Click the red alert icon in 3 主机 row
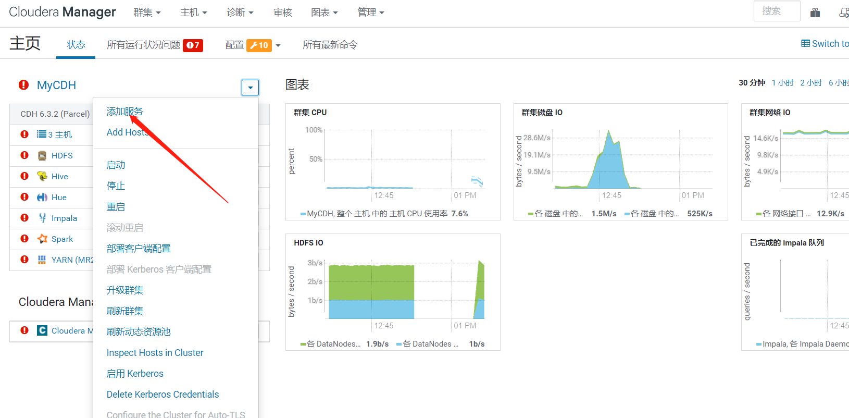849x418 pixels. coord(24,134)
